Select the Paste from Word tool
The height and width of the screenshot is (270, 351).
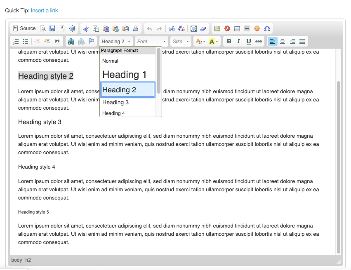125,28
